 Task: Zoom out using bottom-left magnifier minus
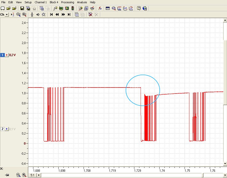18,175
